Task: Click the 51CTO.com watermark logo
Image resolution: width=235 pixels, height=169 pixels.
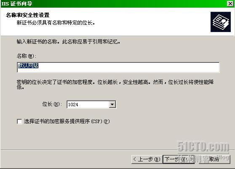Action: click(203, 147)
